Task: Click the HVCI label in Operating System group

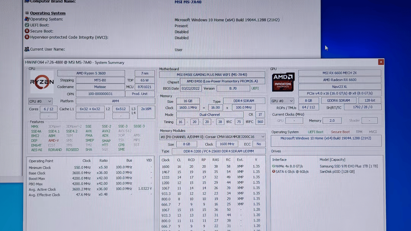Action: click(373, 132)
